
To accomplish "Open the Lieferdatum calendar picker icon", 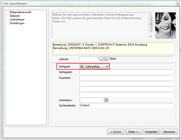I will click(107, 100).
